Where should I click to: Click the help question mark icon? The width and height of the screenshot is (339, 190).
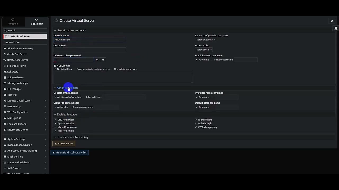(332, 21)
